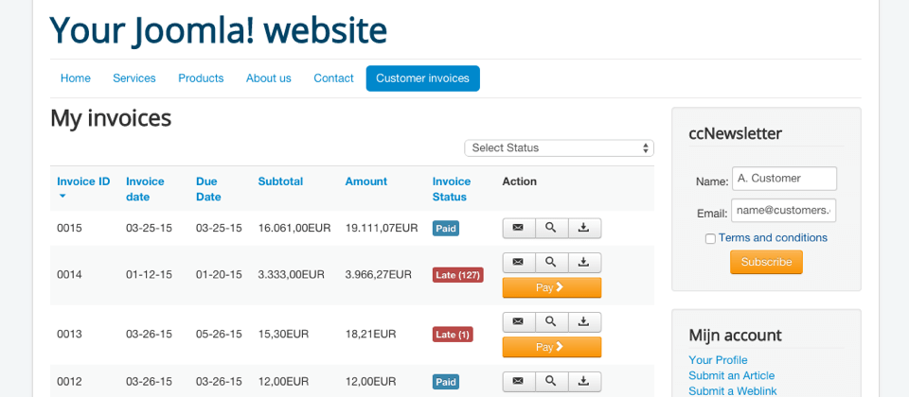Viewport: 909px width, 397px height.
Task: Tick the Terms and conditions checkbox
Action: coord(710,239)
